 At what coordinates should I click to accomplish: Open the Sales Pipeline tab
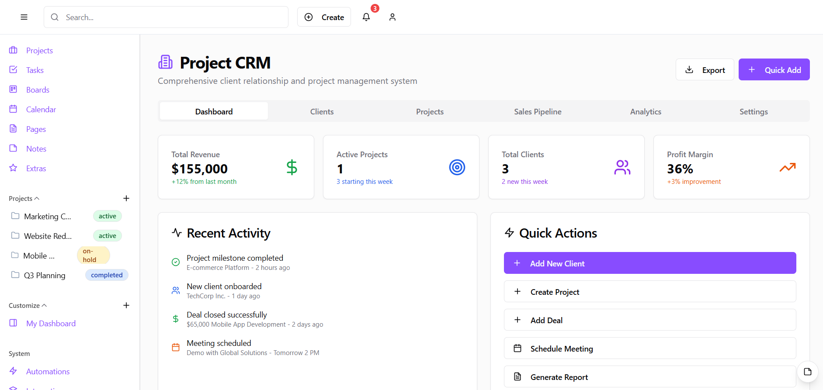[538, 111]
